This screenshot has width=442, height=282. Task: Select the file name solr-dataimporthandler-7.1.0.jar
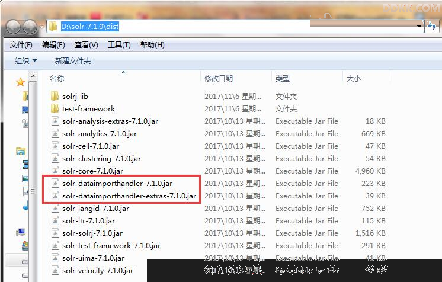pos(117,183)
